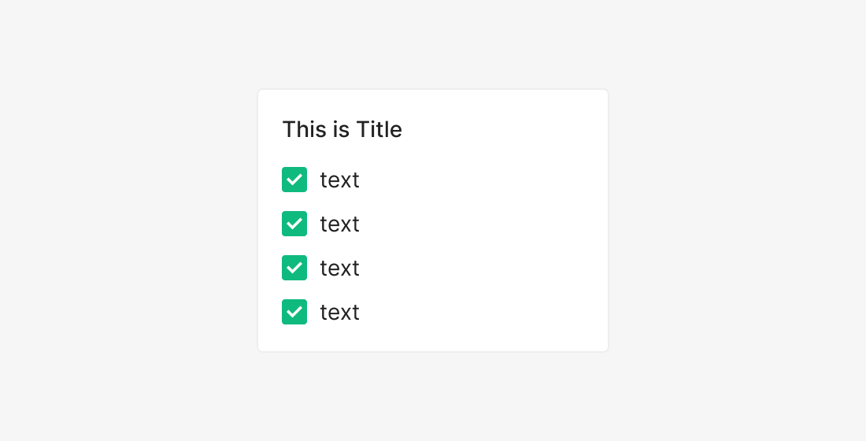Select the last "text" label
The width and height of the screenshot is (866, 441).
pyautogui.click(x=339, y=313)
